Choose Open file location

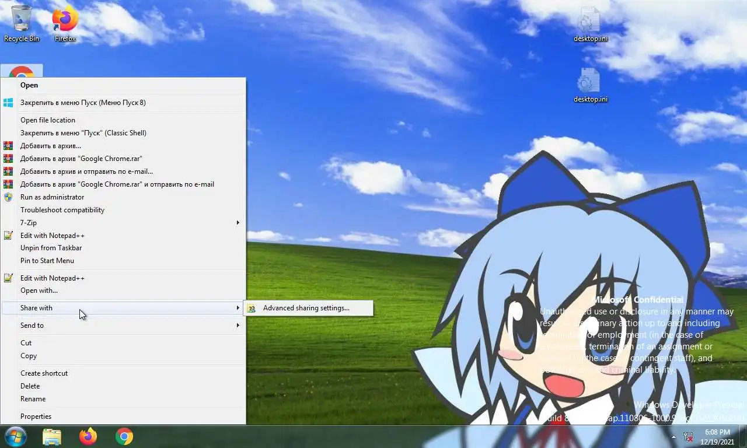[x=124, y=120]
